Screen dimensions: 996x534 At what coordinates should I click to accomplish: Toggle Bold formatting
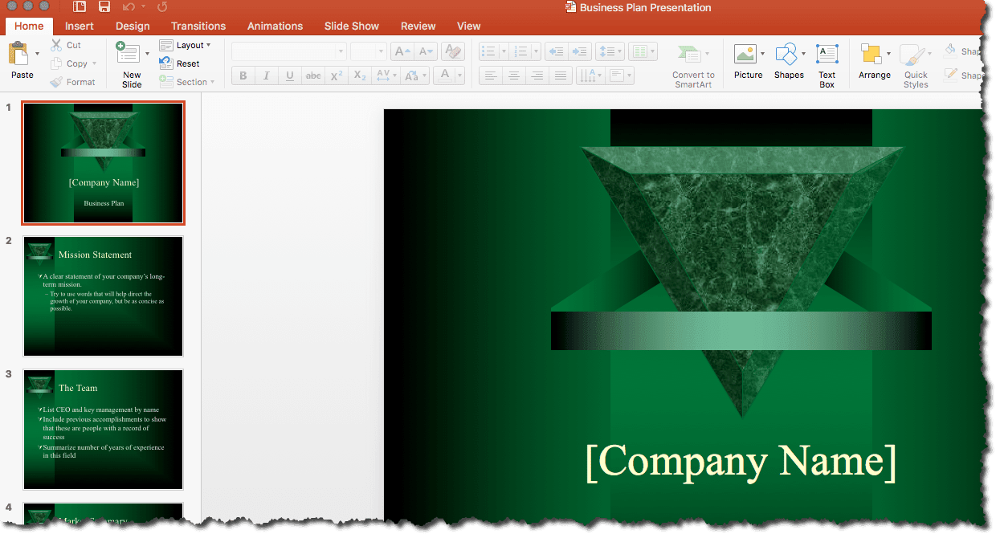[243, 75]
